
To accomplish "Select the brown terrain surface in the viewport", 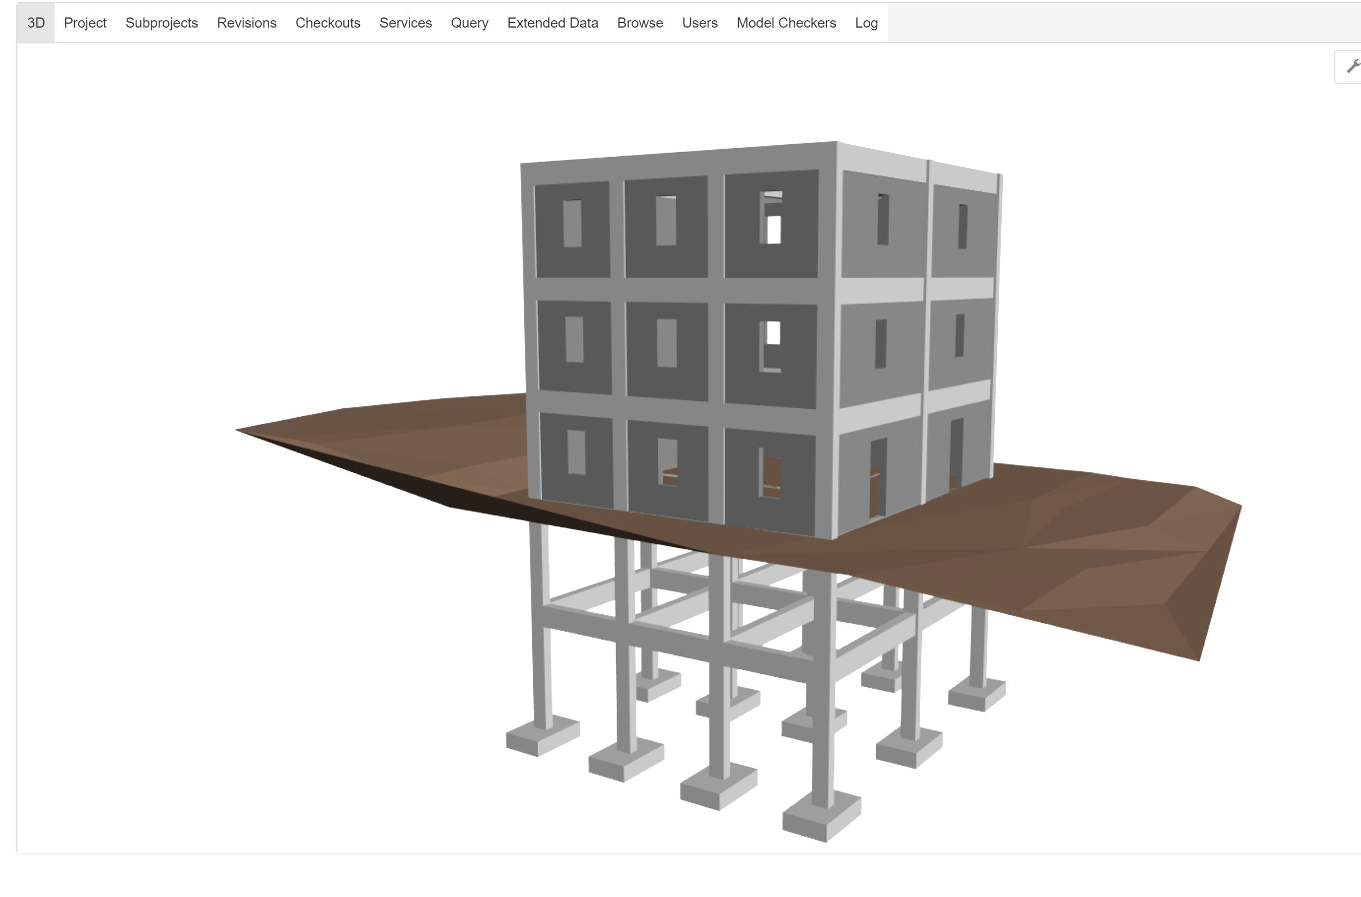I will tap(1087, 572).
